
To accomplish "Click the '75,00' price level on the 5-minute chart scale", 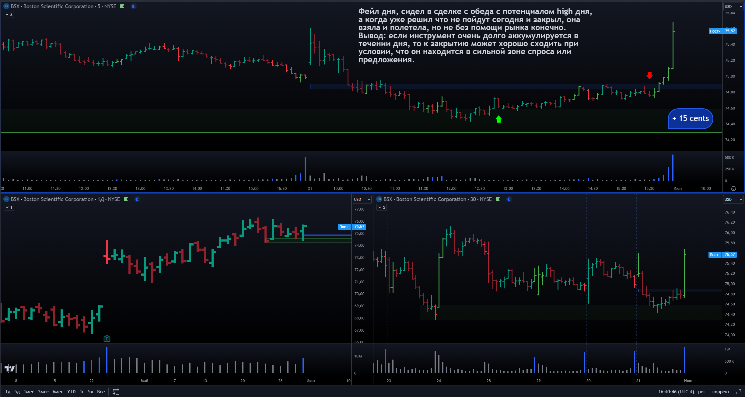I will [730, 76].
